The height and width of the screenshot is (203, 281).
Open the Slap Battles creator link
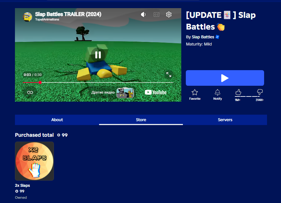(203, 37)
